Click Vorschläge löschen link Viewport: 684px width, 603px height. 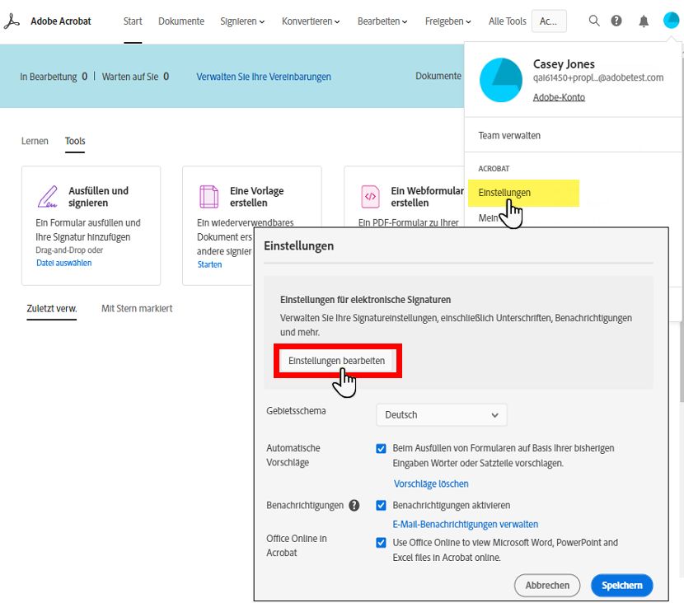pyautogui.click(x=431, y=484)
